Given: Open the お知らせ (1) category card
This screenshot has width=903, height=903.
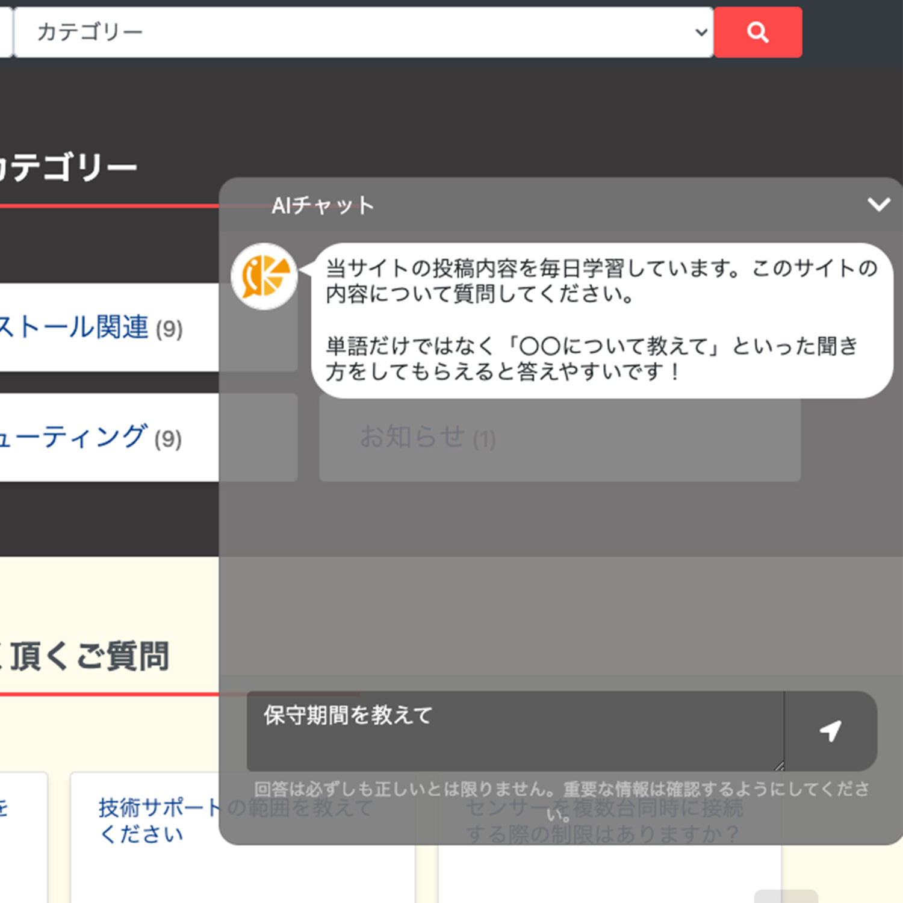Looking at the screenshot, I should [560, 437].
